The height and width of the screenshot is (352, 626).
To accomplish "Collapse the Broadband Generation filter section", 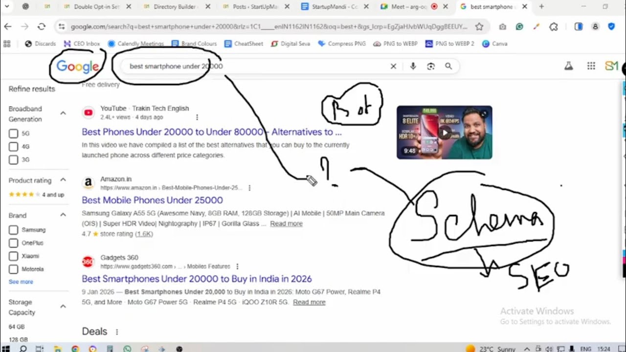I will coord(63,113).
